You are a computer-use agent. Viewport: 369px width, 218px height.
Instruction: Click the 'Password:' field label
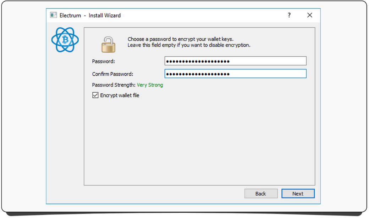(104, 61)
